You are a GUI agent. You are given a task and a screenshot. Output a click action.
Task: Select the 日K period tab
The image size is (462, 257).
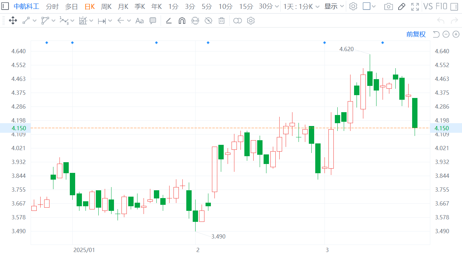90,6
